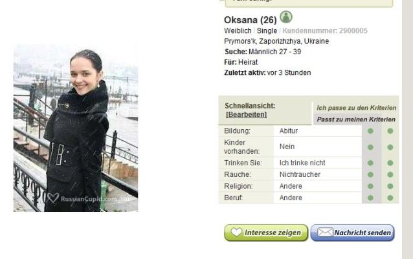This screenshot has height=259, width=413.
Task: Click the right-side vertical scrollbar strip
Action: pyautogui.click(x=407, y=129)
